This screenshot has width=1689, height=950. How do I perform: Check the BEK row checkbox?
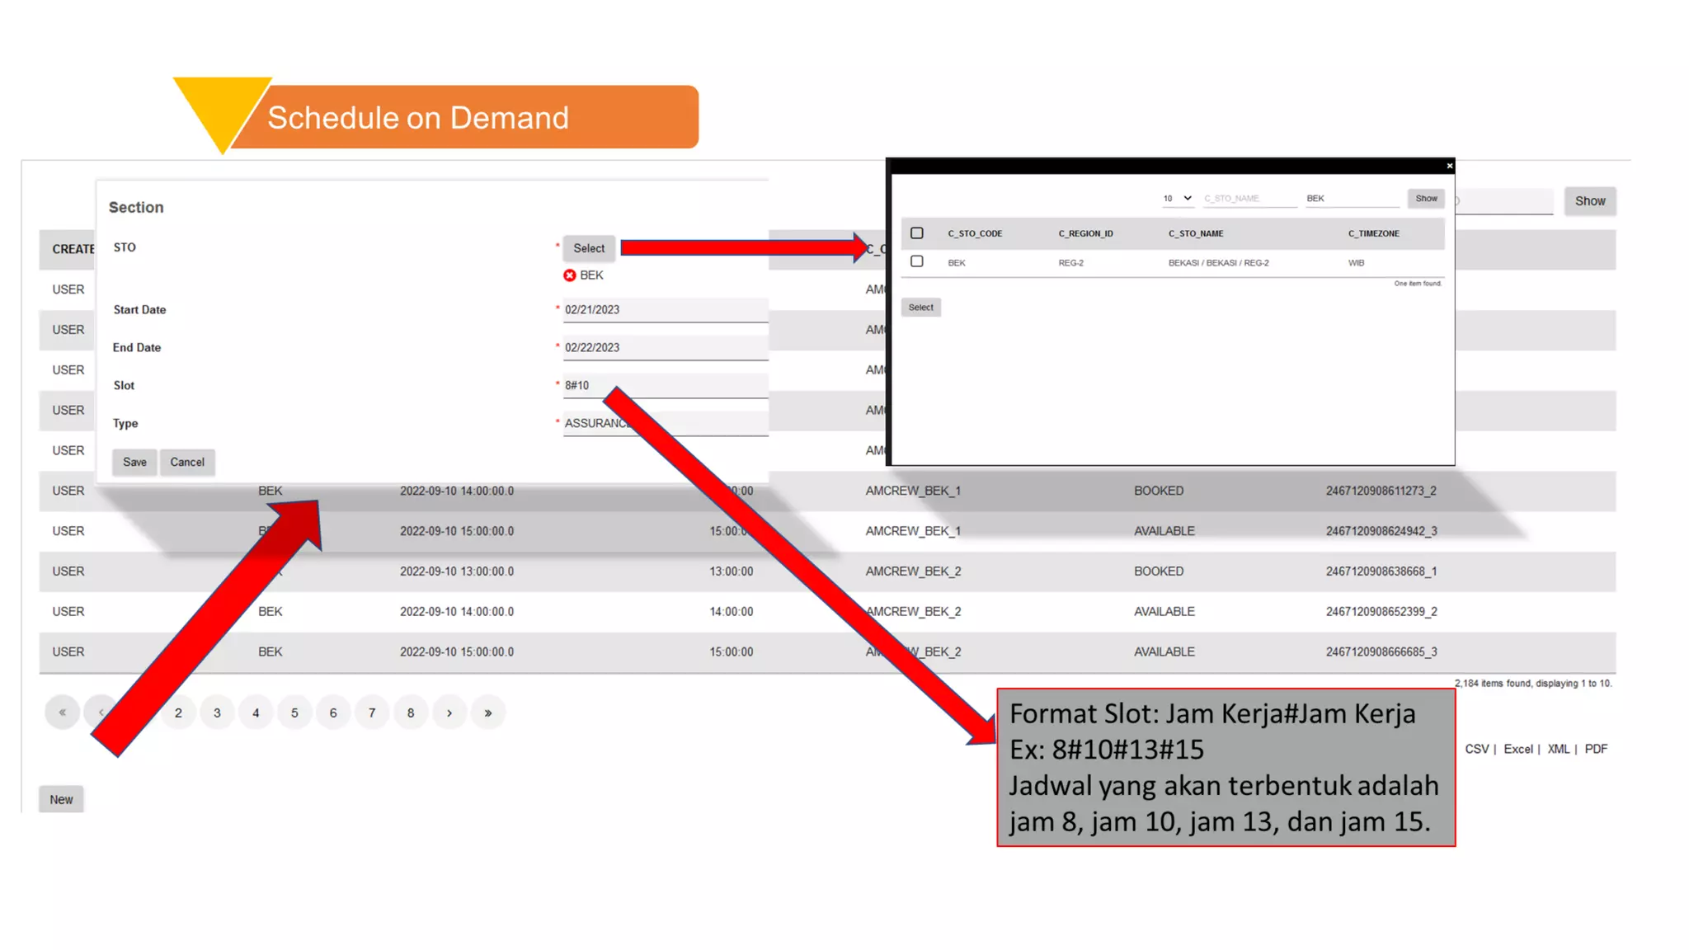(x=916, y=261)
